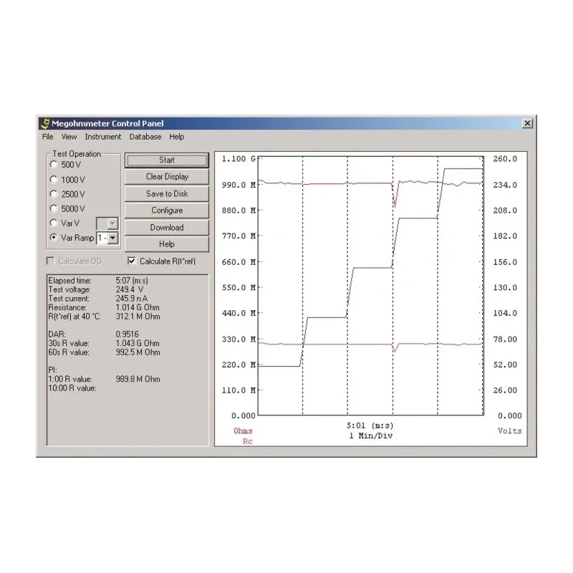Click the Rc legend label
The image size is (573, 573).
point(248,441)
